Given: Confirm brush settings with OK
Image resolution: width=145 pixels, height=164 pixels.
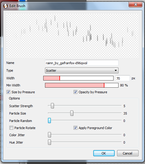Looking at the screenshot, I should click(x=104, y=153).
